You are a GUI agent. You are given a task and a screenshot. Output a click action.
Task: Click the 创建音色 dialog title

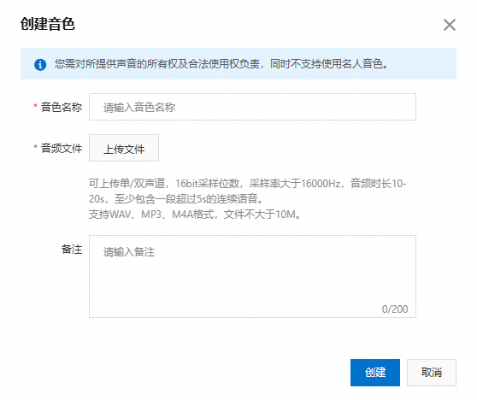pos(48,24)
